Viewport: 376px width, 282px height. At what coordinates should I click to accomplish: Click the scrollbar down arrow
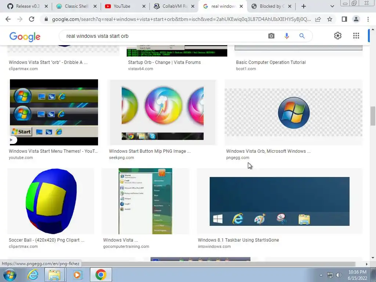(373, 258)
